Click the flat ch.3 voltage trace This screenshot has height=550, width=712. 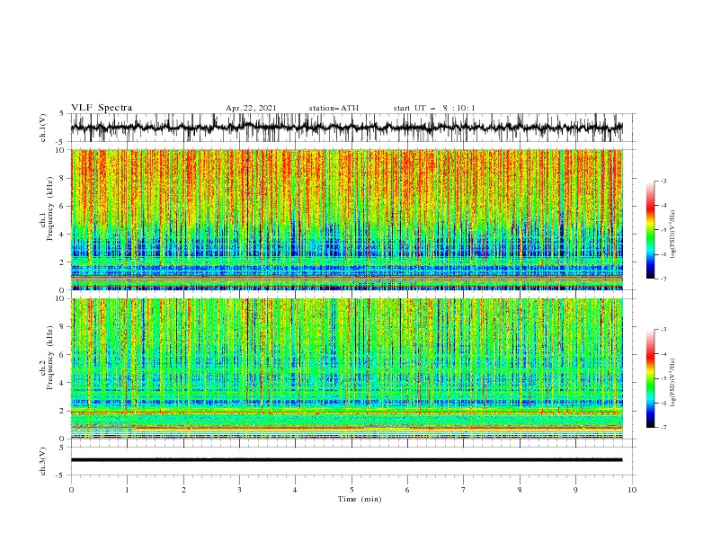(x=346, y=460)
